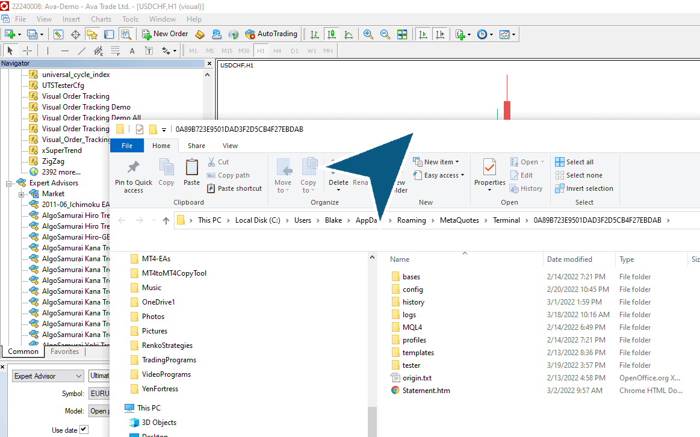Toggle the Use date checkbox
This screenshot has width=700, height=437.
pyautogui.click(x=84, y=429)
